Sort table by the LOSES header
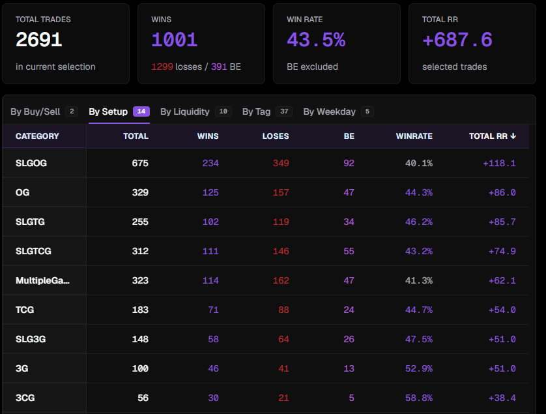This screenshot has height=414, width=546. pos(276,136)
